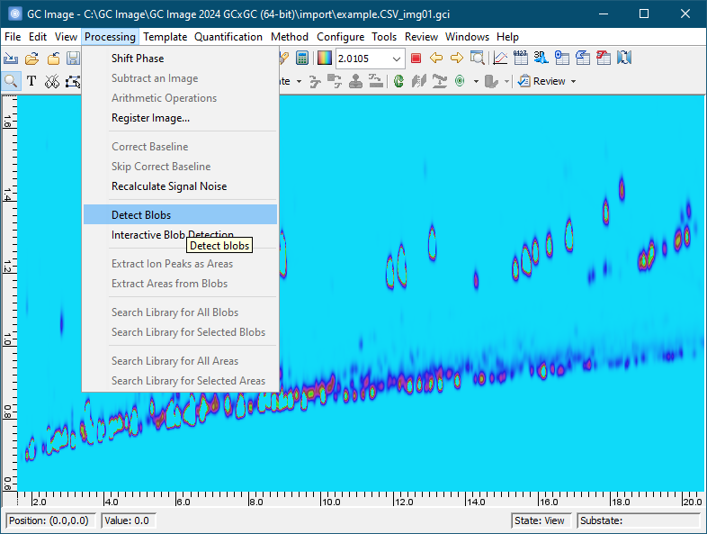707x534 pixels.
Task: Open the Register Image dialog
Action: (x=150, y=118)
